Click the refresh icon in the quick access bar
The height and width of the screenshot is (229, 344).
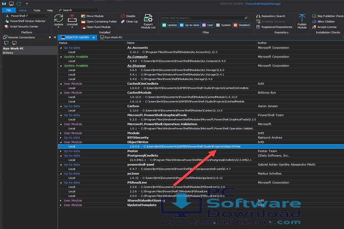(x=19, y=4)
